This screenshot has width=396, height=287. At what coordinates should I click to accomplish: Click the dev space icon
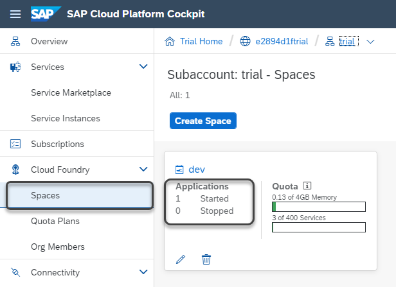(x=179, y=170)
